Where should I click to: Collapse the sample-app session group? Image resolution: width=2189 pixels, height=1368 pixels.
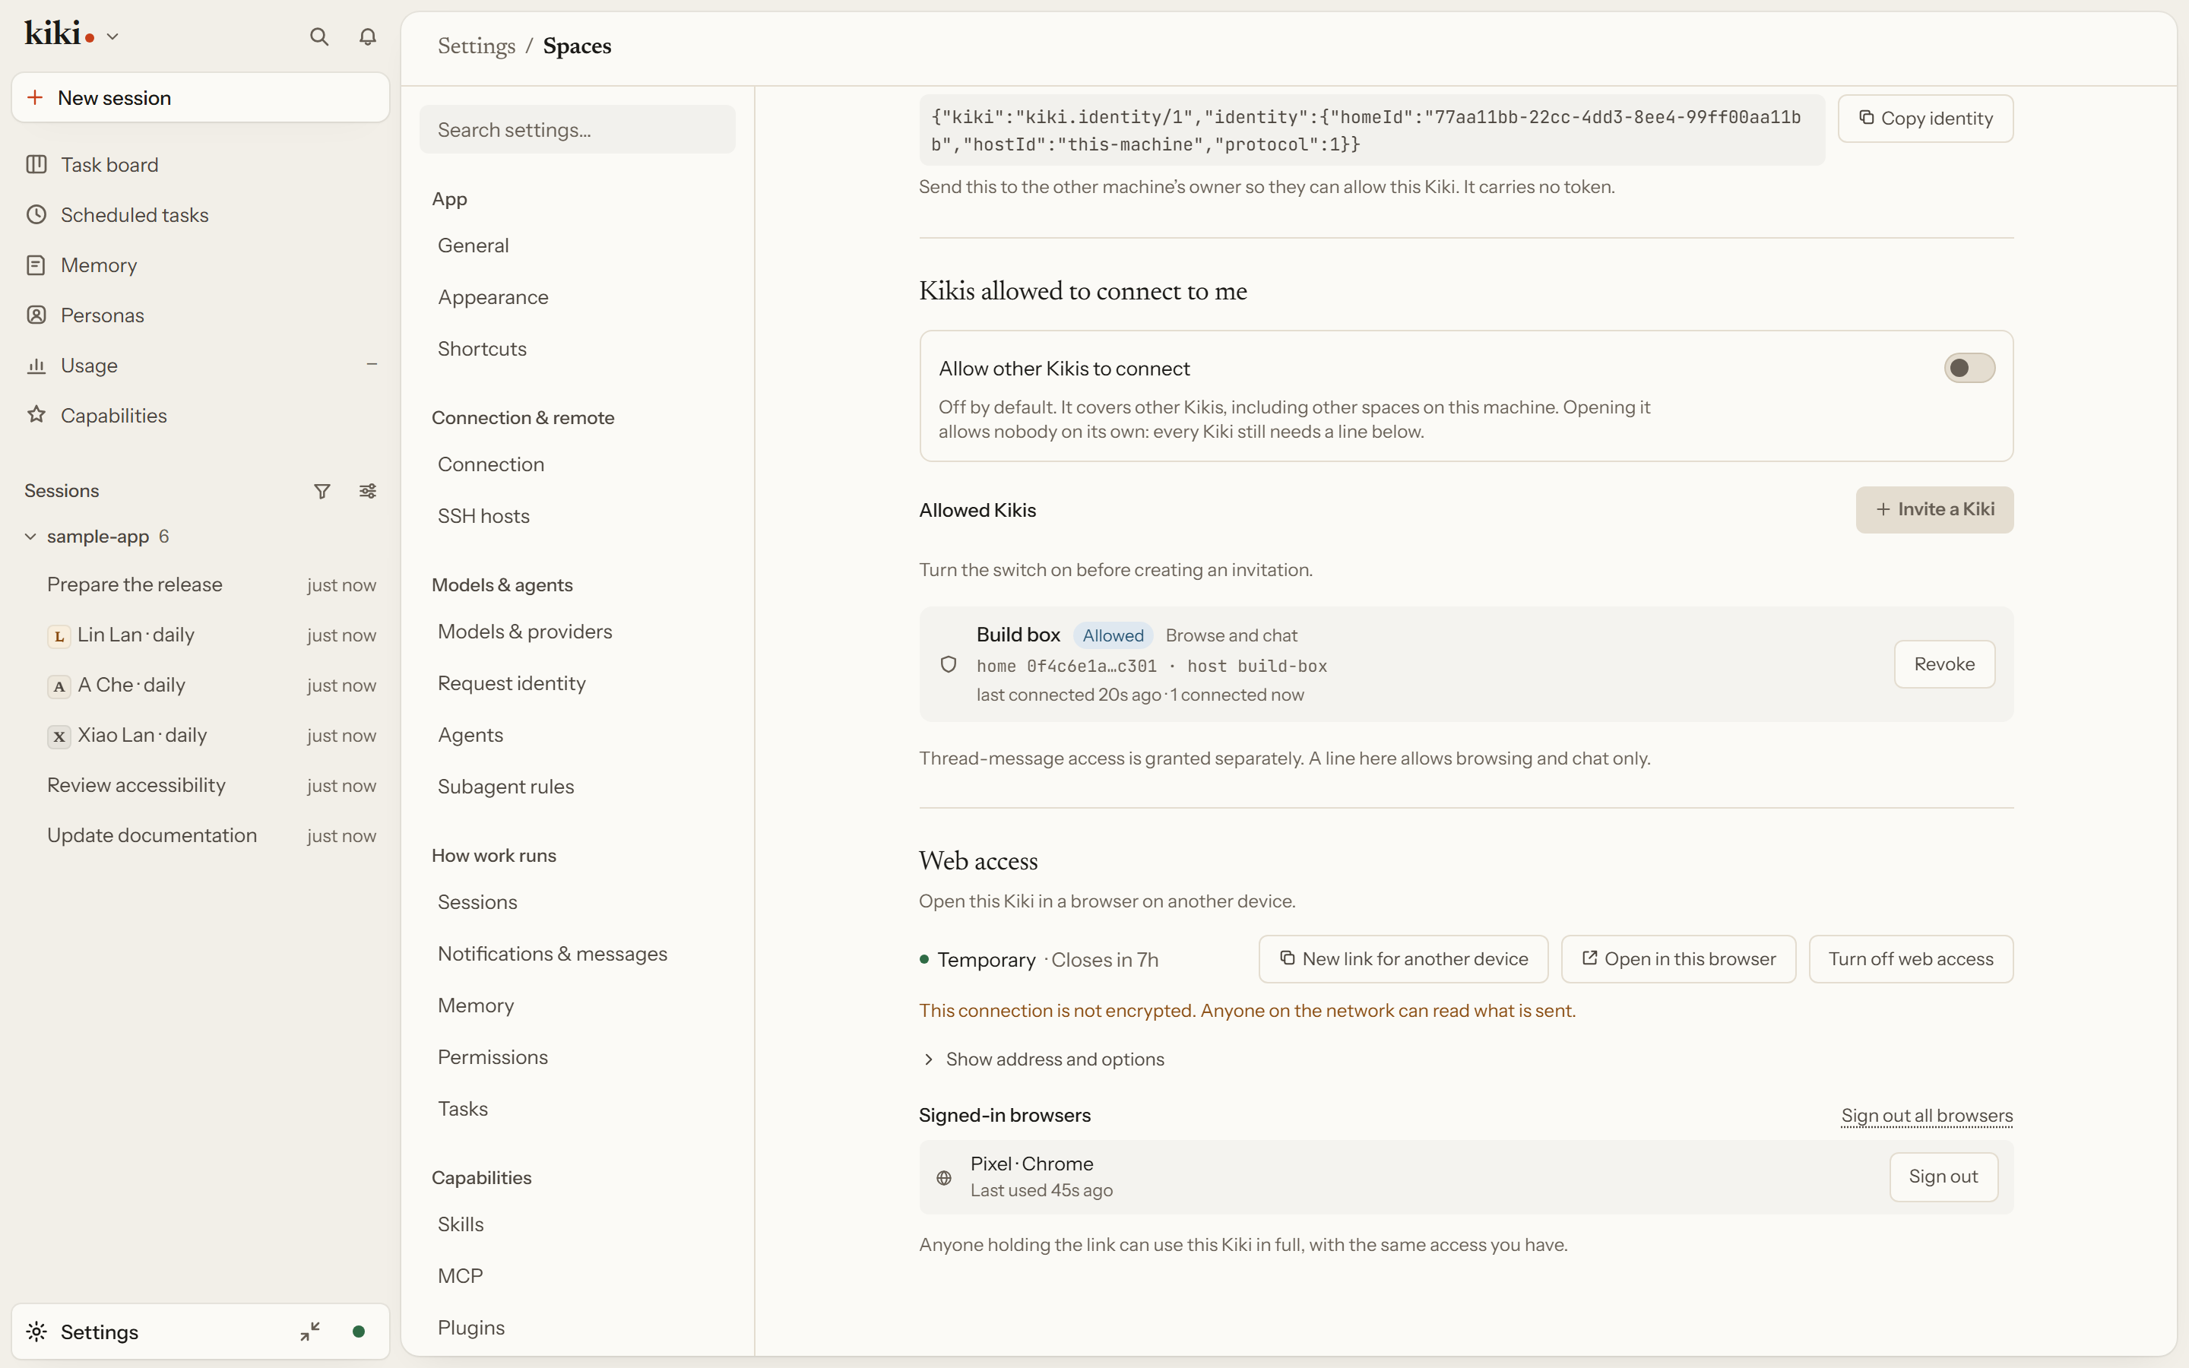[x=30, y=537]
